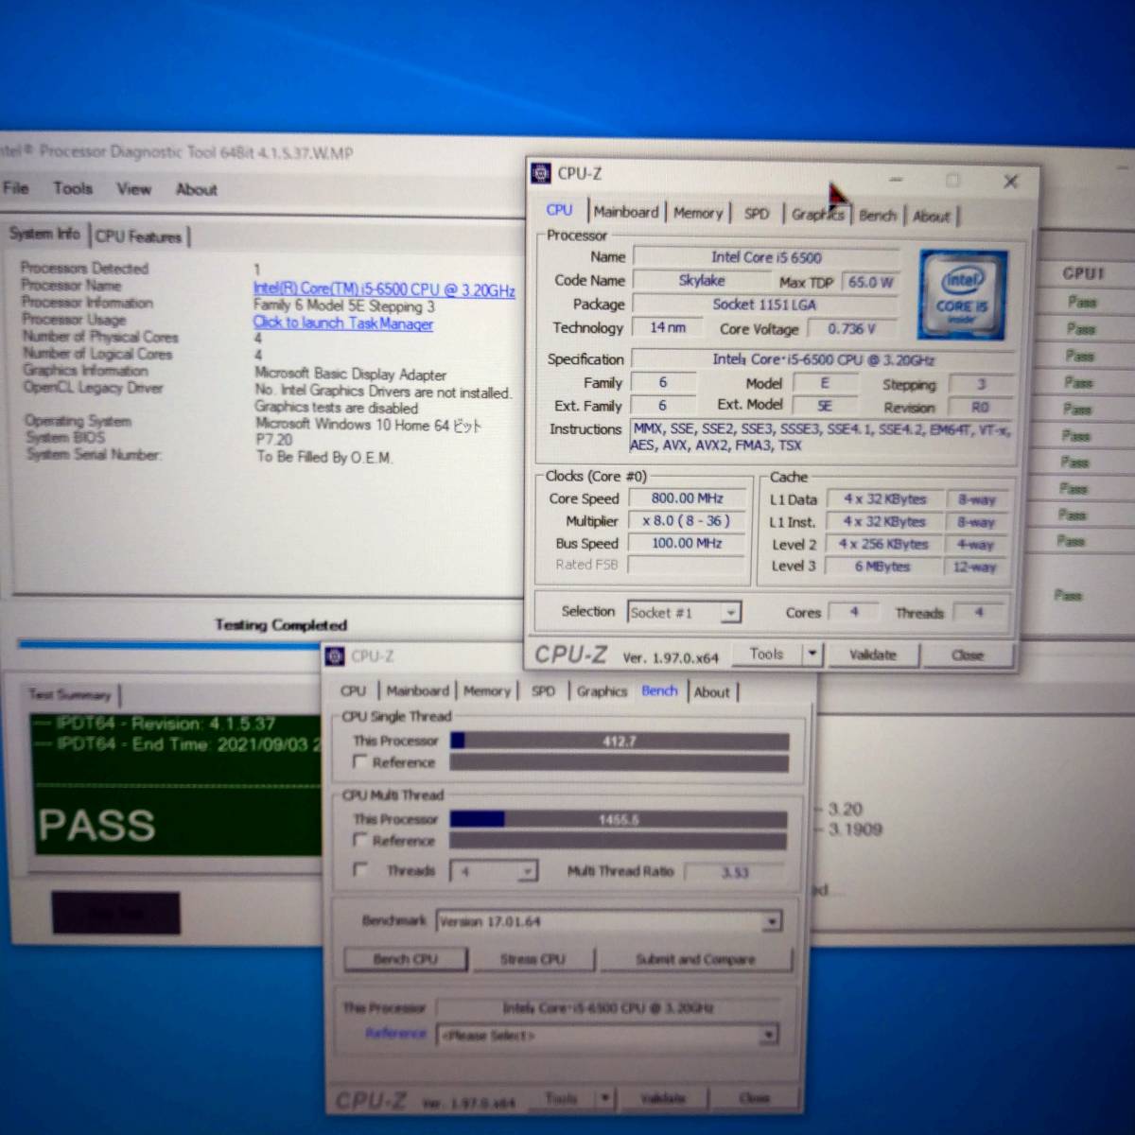The width and height of the screenshot is (1135, 1135).
Task: Open the Tools dropdown arrow in front CPU-Z window
Action: [x=812, y=654]
